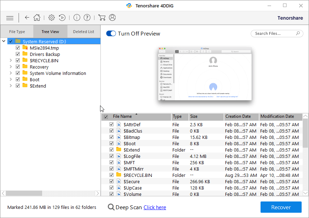
Task: Click the System Reserved (D:) folder icon
Action: [x=18, y=41]
